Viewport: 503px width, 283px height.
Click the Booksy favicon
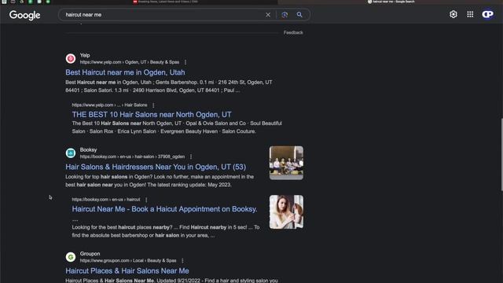[71, 153]
